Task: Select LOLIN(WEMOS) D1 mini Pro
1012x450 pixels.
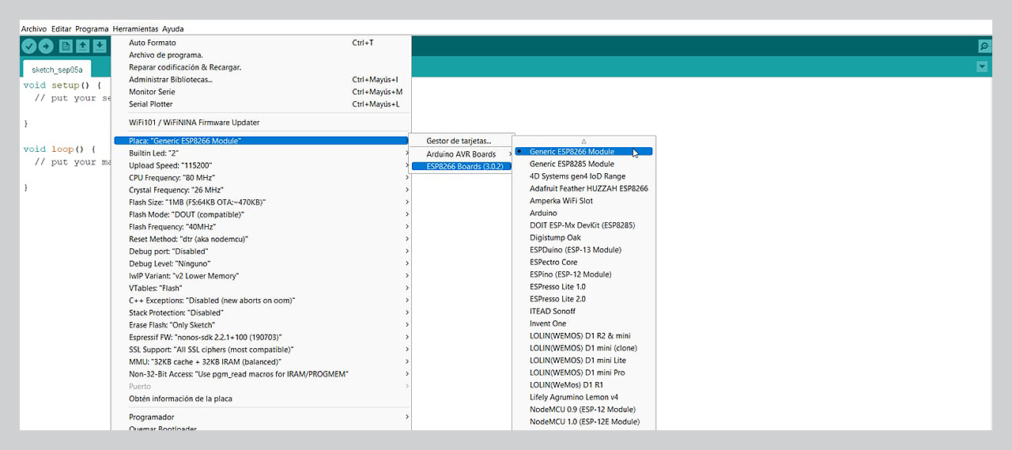Action: tap(583, 372)
